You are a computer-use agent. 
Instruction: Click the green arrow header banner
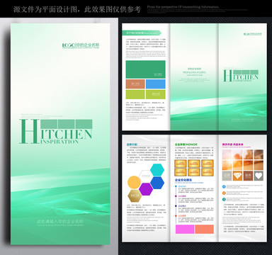pyautogui.click(x=142, y=33)
